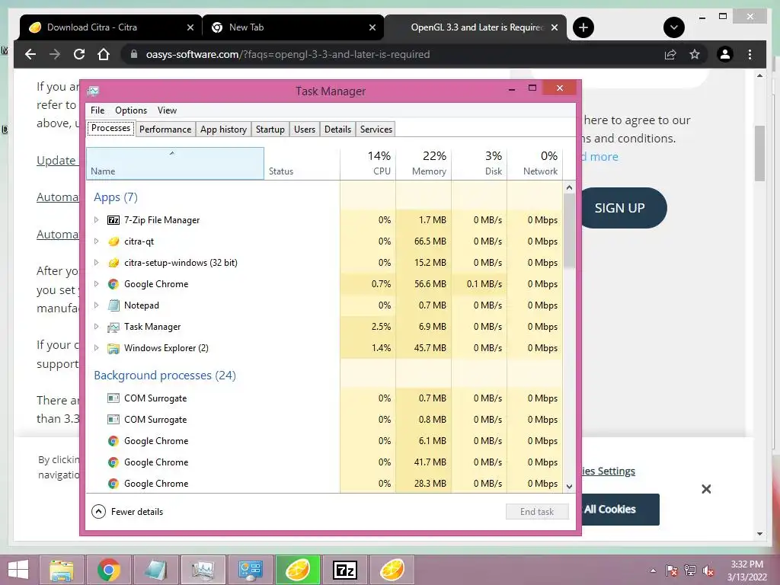Click the Chrome back arrow

[30, 54]
